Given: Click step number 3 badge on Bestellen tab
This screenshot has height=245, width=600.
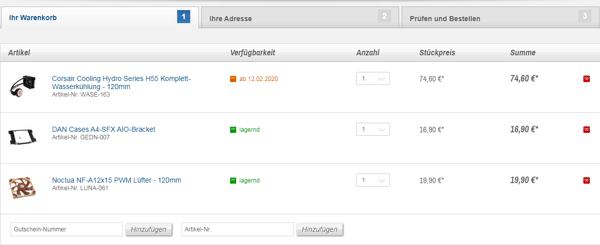Looking at the screenshot, I should 585,17.
